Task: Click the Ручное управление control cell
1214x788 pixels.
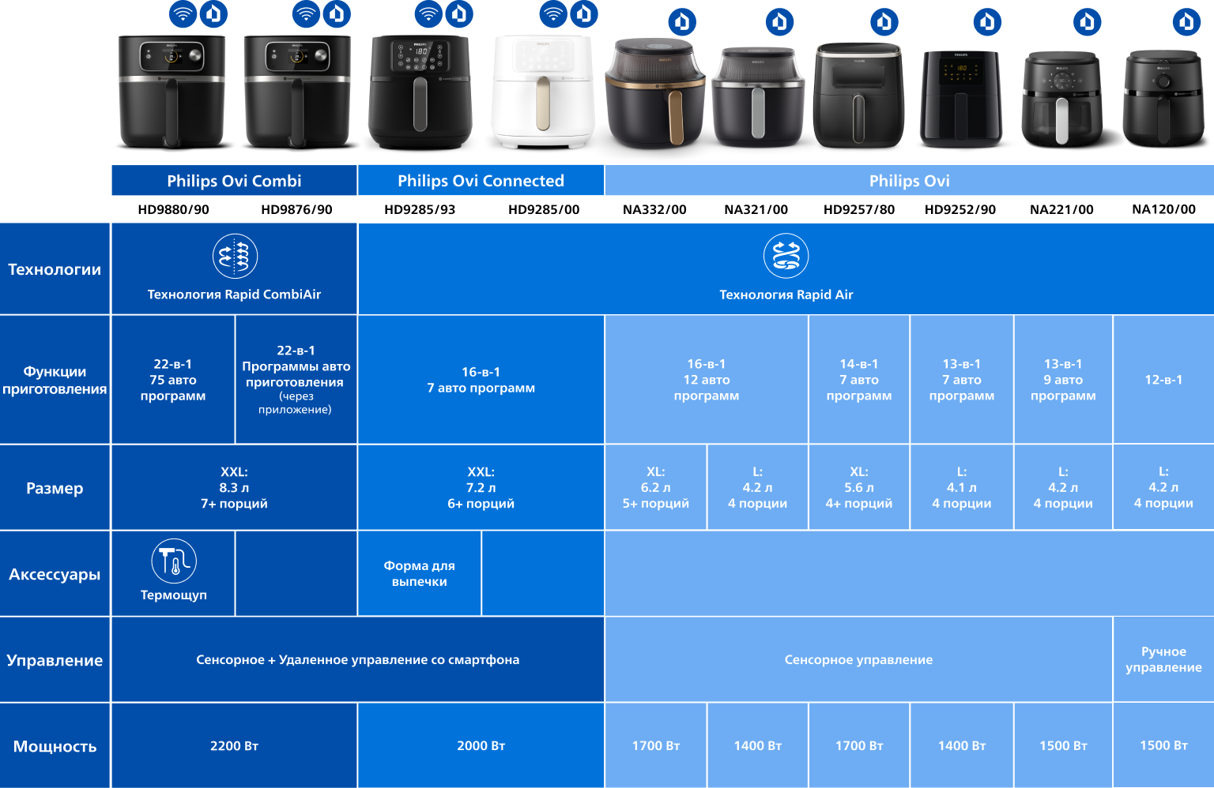Action: click(x=1163, y=659)
